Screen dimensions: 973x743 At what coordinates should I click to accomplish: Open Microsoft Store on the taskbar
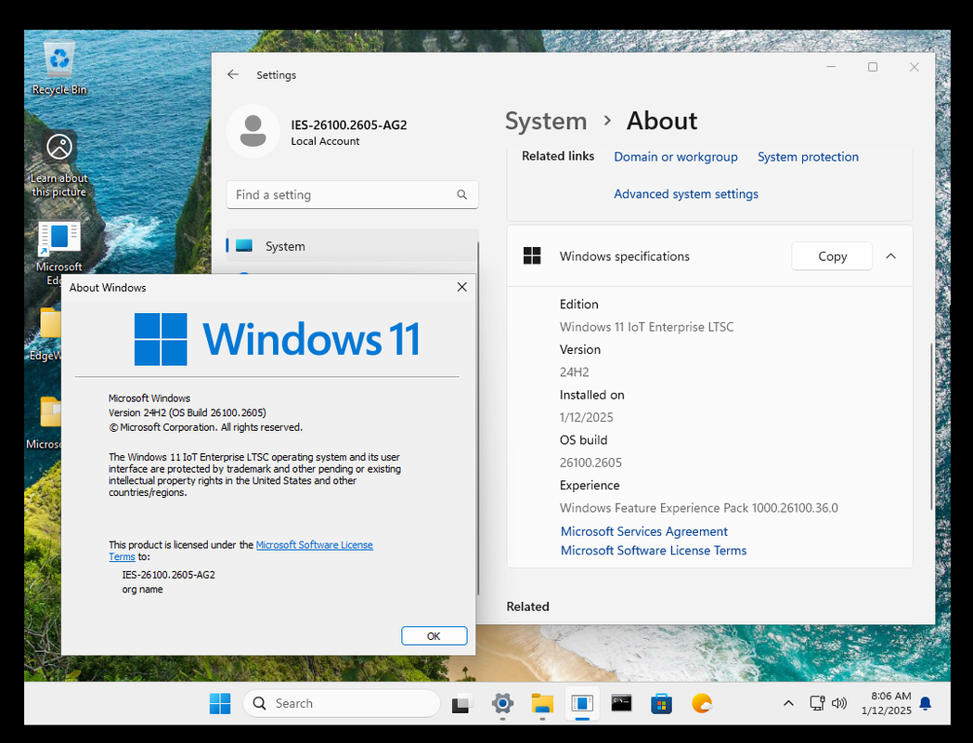click(x=661, y=703)
